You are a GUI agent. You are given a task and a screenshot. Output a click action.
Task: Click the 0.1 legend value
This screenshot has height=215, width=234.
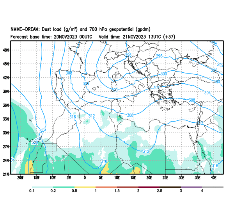32,191
